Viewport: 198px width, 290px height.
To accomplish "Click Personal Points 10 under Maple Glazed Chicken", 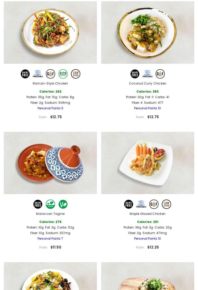I will point(148,239).
